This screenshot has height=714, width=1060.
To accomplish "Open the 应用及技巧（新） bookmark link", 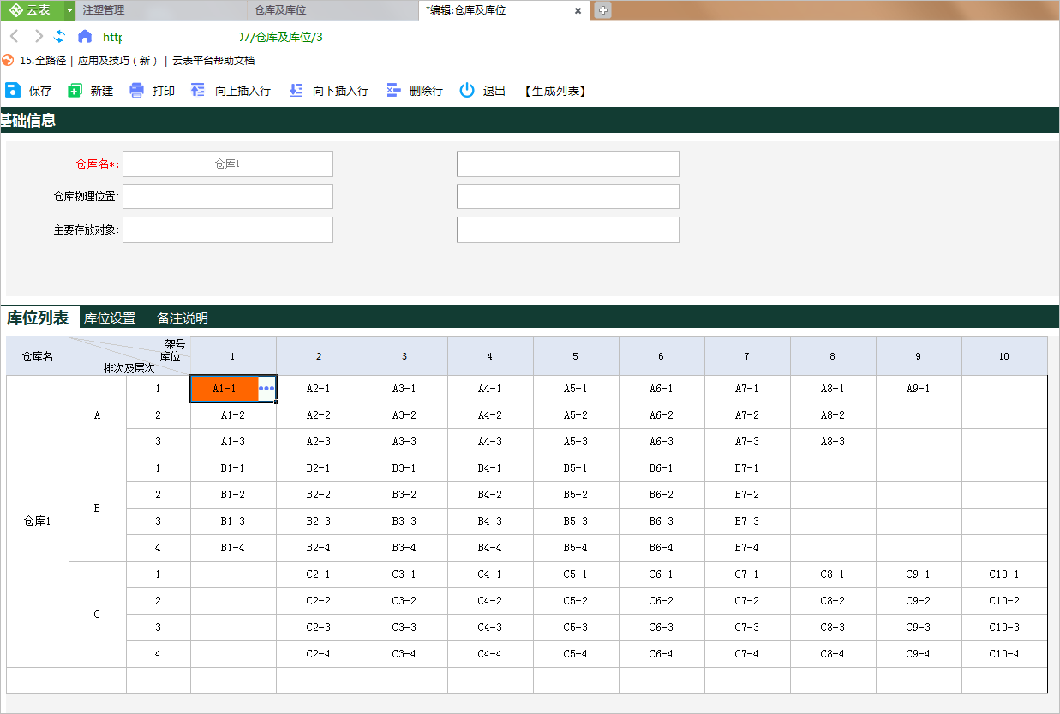I will click(x=118, y=61).
